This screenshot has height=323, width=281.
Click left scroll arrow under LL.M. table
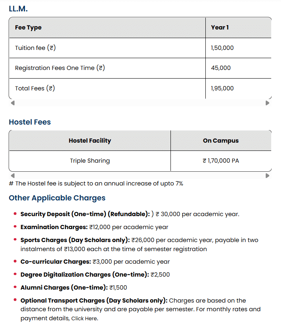(13, 103)
